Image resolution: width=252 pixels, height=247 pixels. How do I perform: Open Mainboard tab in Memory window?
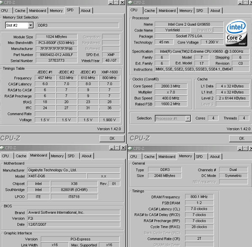167,156
